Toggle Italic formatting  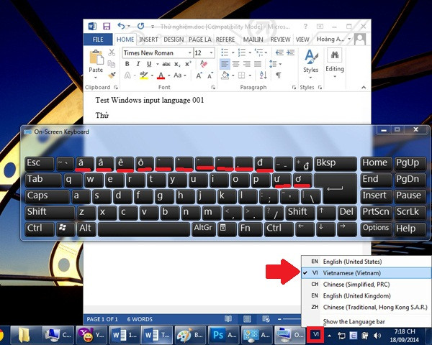coord(138,64)
